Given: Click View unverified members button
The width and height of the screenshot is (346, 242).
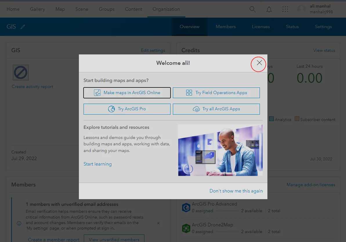Looking at the screenshot, I should click(x=114, y=239).
